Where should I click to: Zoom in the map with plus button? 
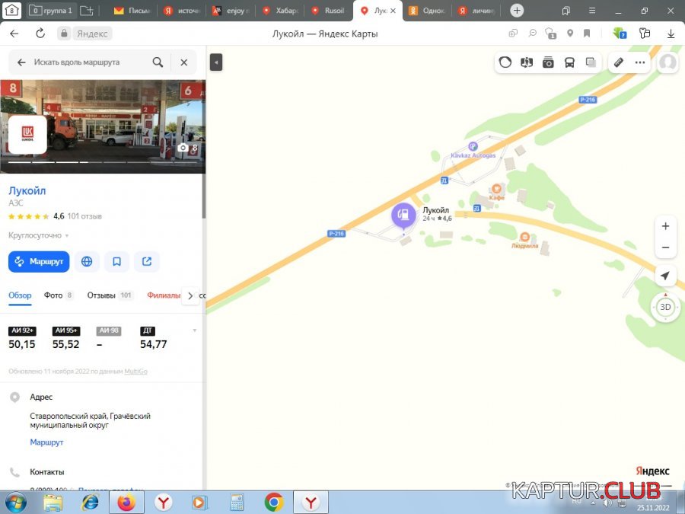pos(665,226)
